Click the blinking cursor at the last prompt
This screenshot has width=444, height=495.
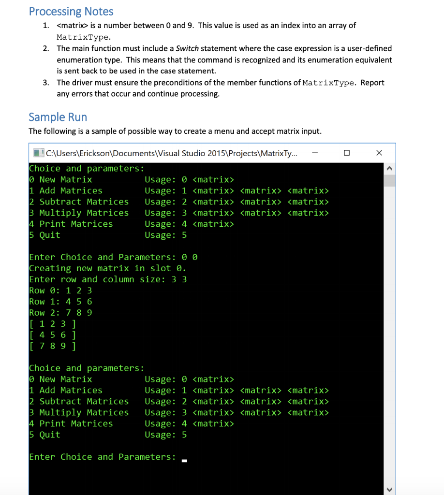(184, 461)
